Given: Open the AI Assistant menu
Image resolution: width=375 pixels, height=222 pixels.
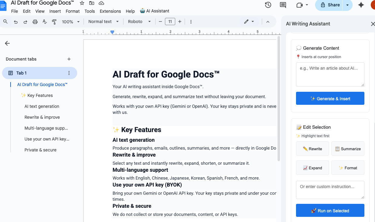Looking at the screenshot, I should point(155,11).
